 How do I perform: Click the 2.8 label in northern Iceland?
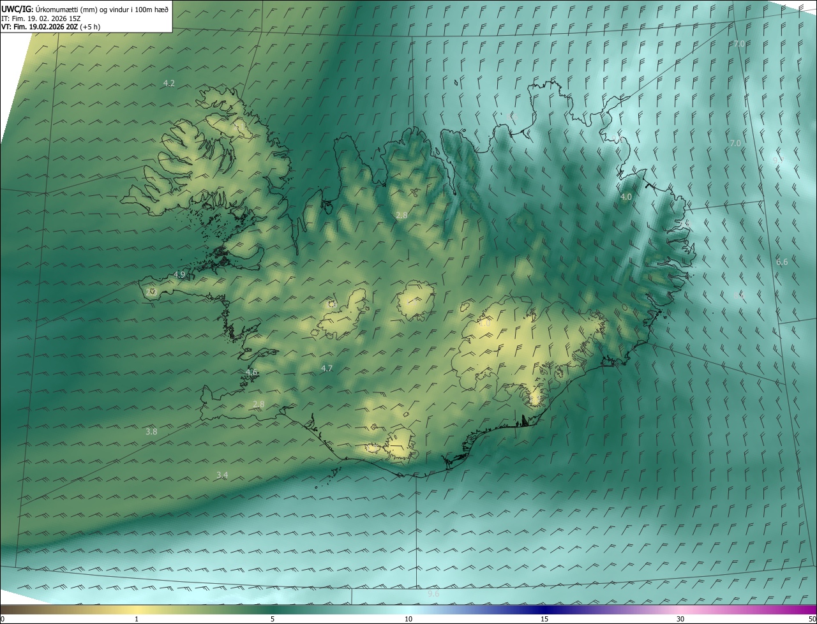pos(401,216)
